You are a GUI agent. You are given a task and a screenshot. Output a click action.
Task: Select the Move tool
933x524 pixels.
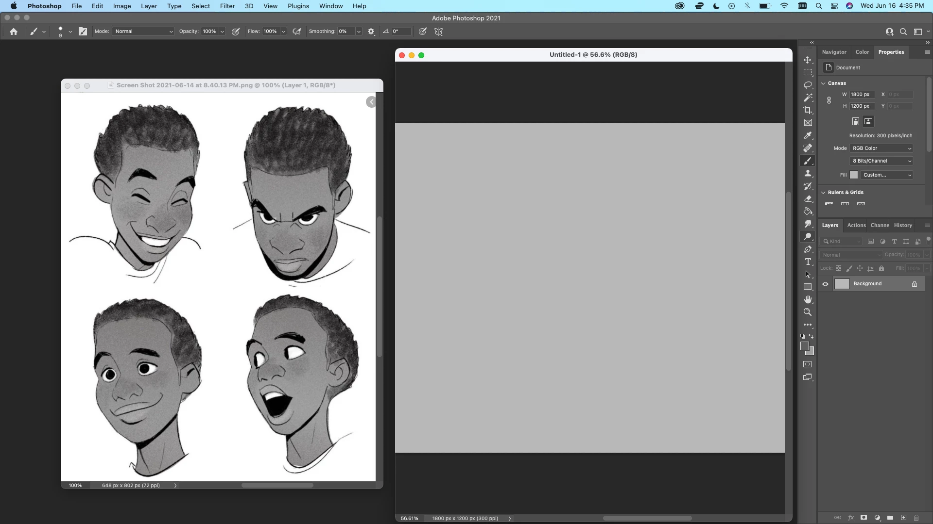(x=808, y=60)
